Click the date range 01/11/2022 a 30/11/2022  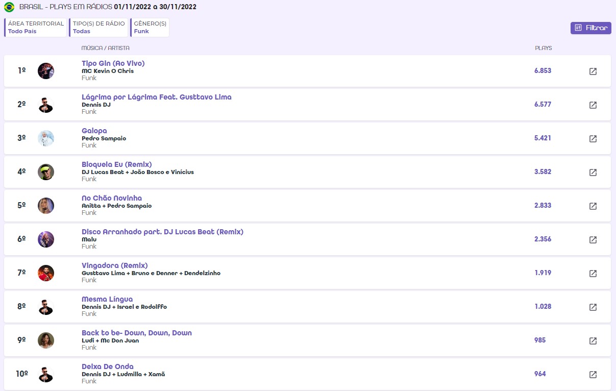(x=155, y=7)
